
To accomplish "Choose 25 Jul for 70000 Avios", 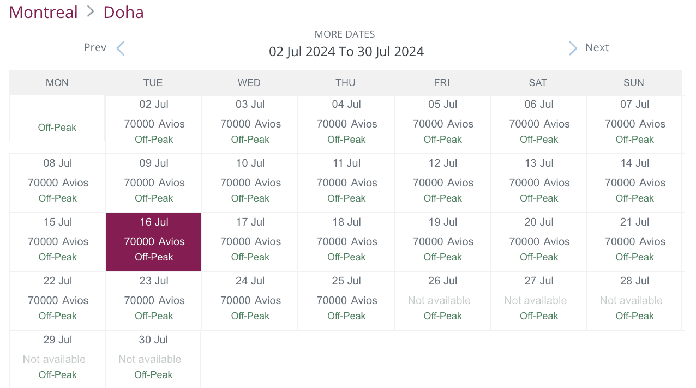I will 346,300.
